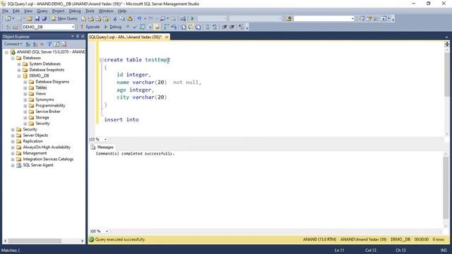
Task: Expand the Security server node
Action: pyautogui.click(x=13, y=130)
